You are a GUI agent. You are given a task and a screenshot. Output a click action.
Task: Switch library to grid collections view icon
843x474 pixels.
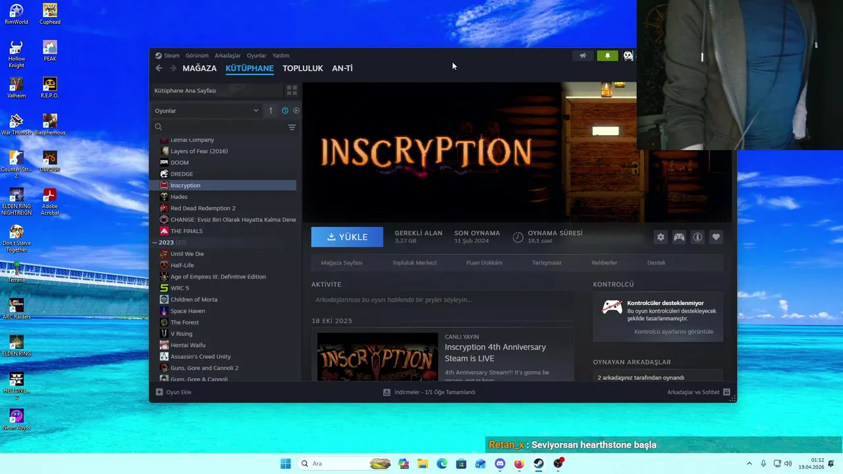(292, 90)
